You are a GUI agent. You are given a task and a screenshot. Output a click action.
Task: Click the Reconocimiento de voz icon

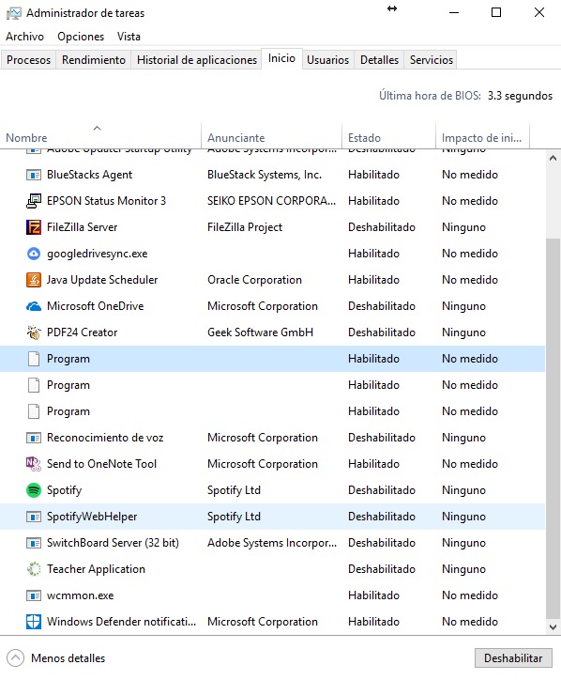tap(34, 438)
